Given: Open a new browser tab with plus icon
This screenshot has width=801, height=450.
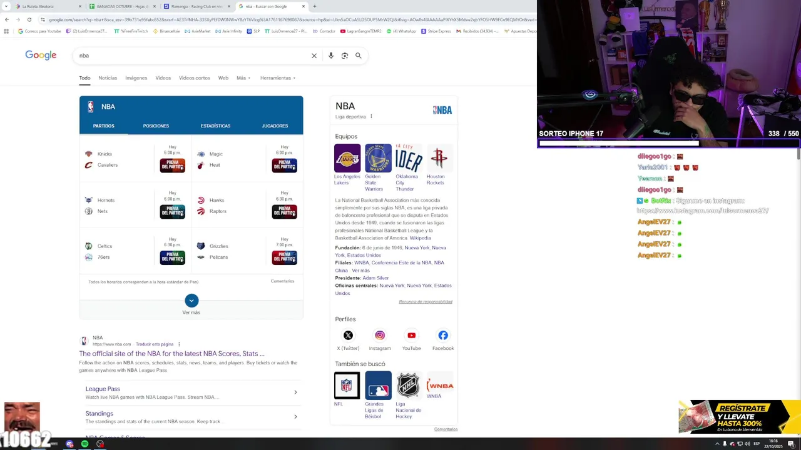Looking at the screenshot, I should point(314,6).
